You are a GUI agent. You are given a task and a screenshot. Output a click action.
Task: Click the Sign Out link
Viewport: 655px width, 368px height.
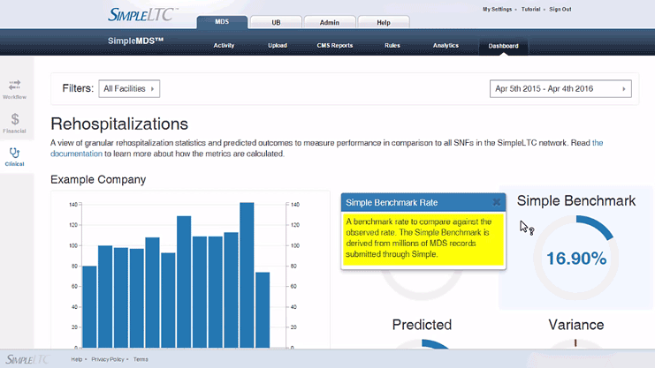click(x=560, y=9)
